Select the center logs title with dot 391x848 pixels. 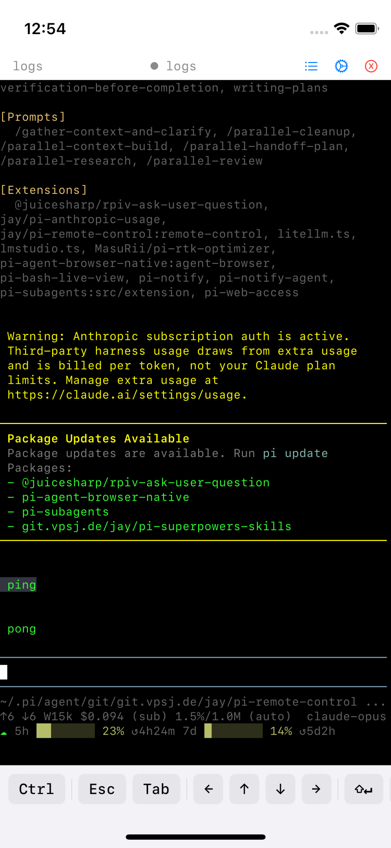(173, 66)
